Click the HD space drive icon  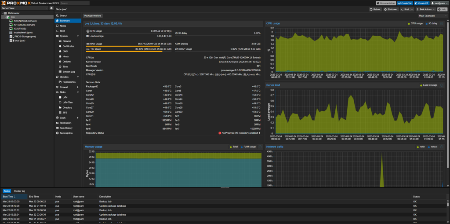point(87,49)
